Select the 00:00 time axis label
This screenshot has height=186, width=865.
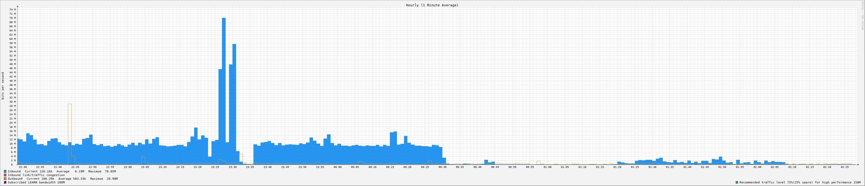tap(337, 167)
